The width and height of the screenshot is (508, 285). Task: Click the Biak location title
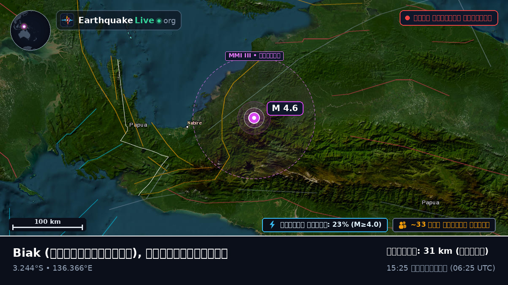click(120, 253)
